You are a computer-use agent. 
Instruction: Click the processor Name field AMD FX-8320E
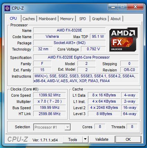[x=70, y=30]
